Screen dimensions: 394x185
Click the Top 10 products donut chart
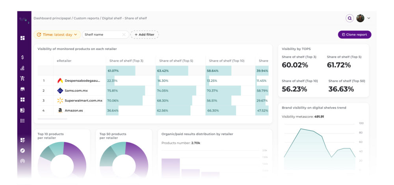pos(62,159)
